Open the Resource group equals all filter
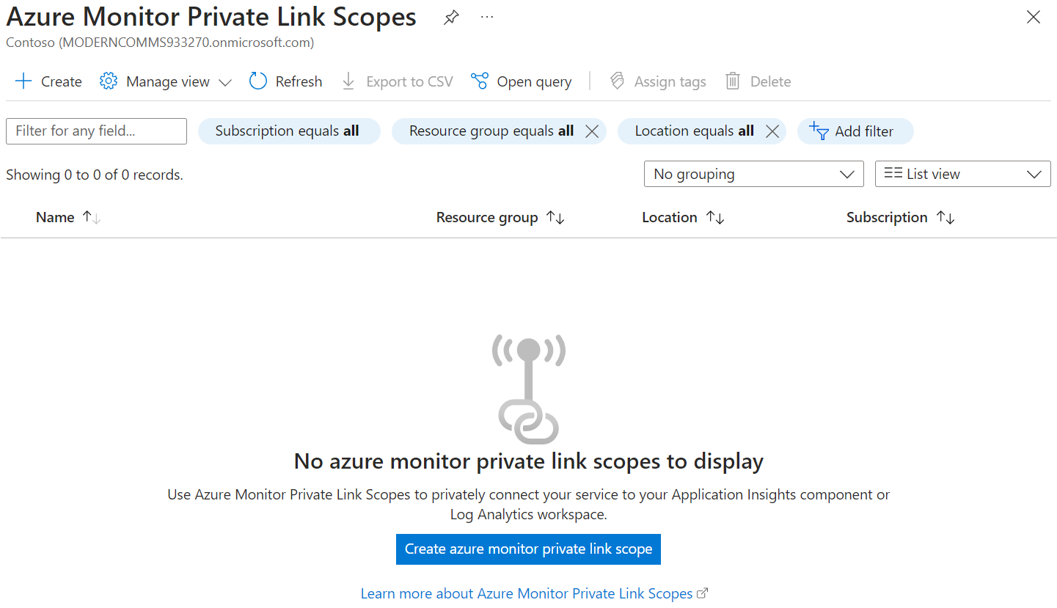Image resolution: width=1057 pixels, height=608 pixels. point(491,131)
